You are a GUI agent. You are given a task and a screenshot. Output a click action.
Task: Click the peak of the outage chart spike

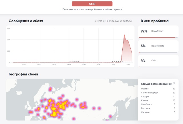pyautogui.click(x=124, y=35)
